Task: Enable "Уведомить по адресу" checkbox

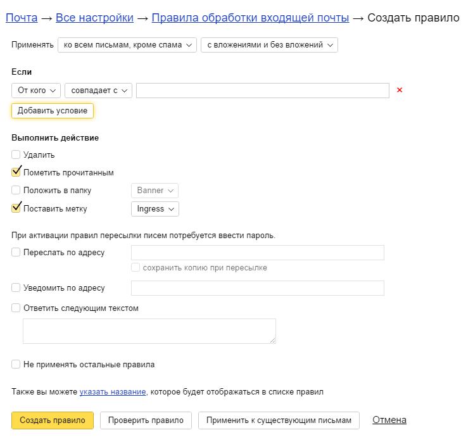Action: (x=16, y=287)
